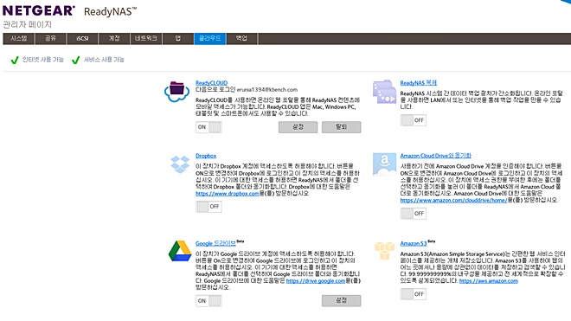The image size is (571, 321).
Task: Enable the Amazon Cloud Drive switch
Action: 413,214
